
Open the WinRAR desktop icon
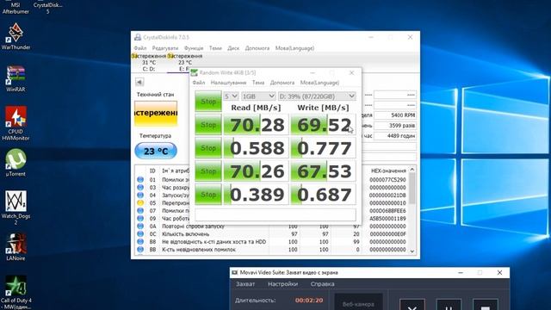(x=15, y=78)
